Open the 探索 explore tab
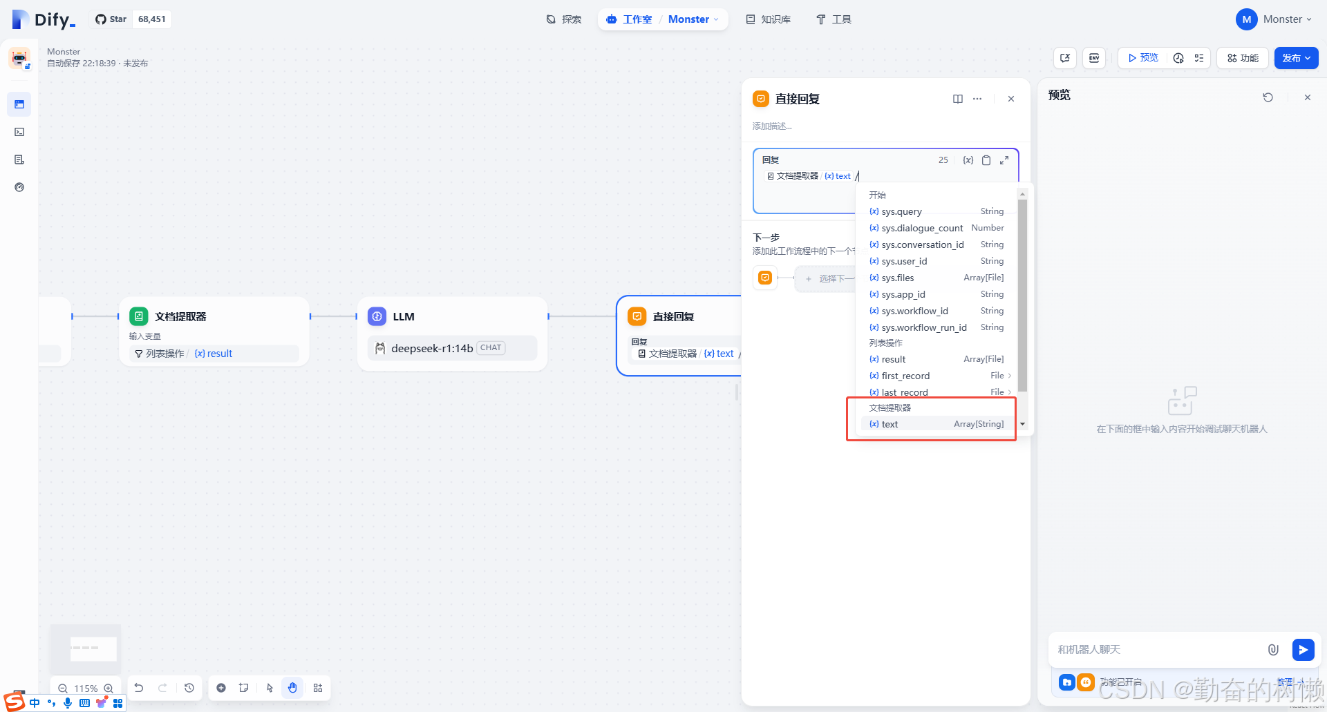This screenshot has width=1327, height=712. (564, 19)
